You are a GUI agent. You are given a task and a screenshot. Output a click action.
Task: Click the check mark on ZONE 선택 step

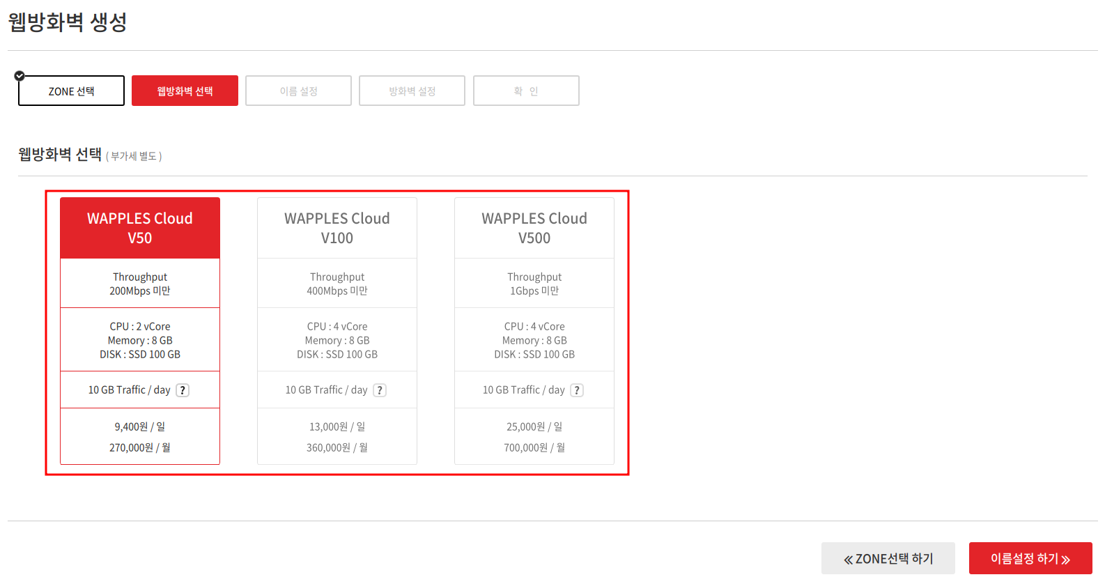20,76
